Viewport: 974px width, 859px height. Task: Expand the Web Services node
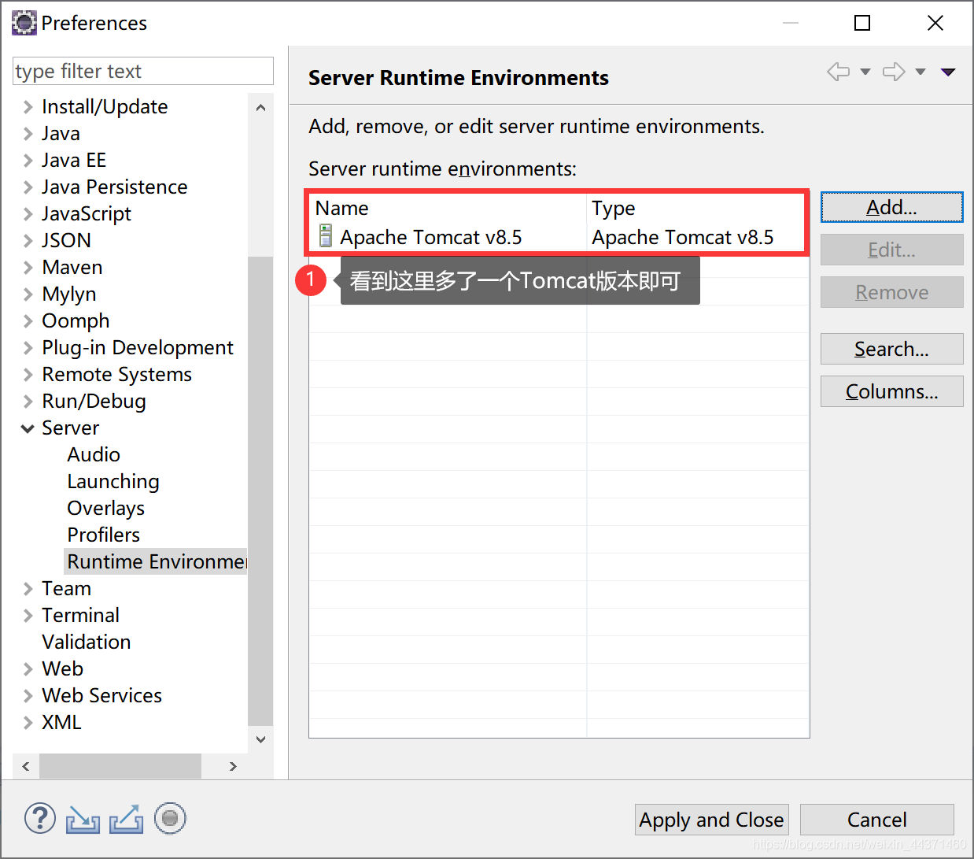click(28, 696)
